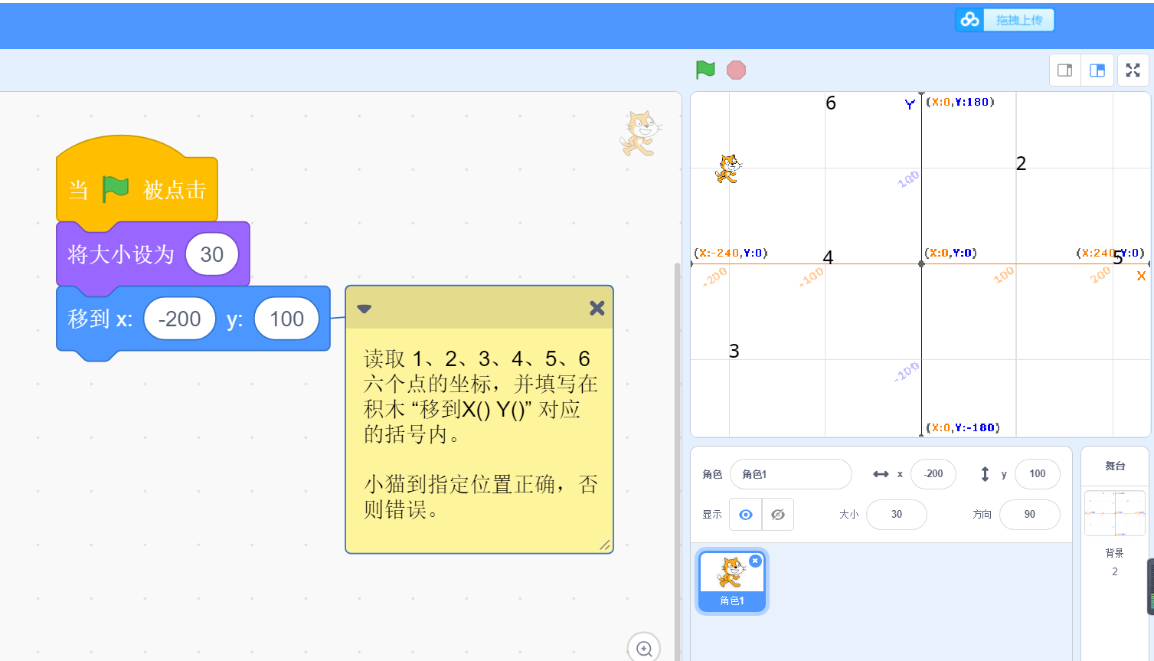Click the red stop button

click(736, 70)
